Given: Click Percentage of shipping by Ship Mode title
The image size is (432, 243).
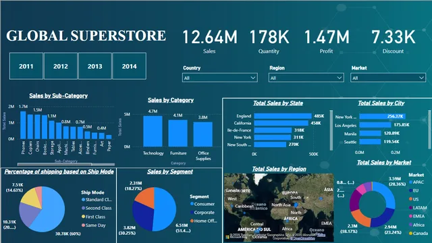Looking at the screenshot, I should 59,171.
